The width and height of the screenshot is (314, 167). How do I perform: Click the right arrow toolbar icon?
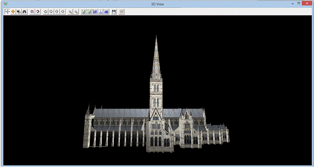coord(51,12)
